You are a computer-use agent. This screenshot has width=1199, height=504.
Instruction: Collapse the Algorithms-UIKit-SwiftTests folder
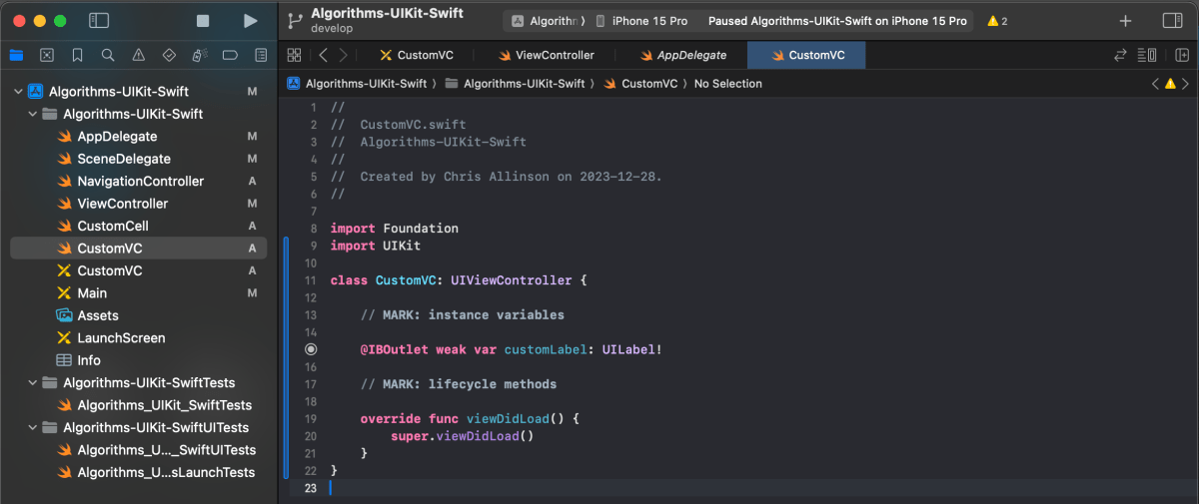[x=33, y=382]
